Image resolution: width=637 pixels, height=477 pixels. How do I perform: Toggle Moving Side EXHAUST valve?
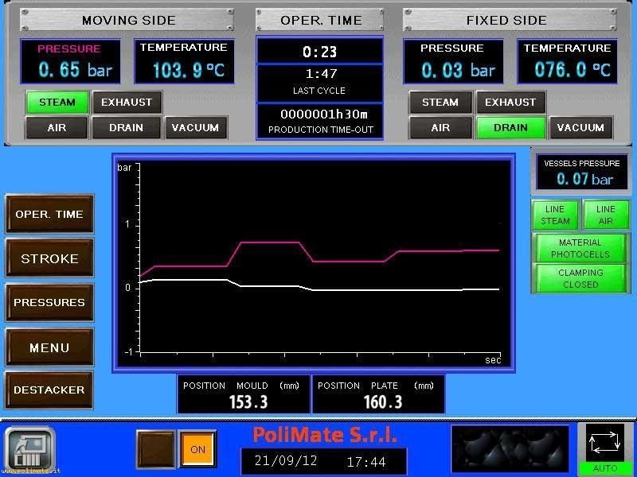pos(127,103)
